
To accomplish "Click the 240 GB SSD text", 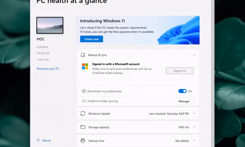I will coord(43,53).
